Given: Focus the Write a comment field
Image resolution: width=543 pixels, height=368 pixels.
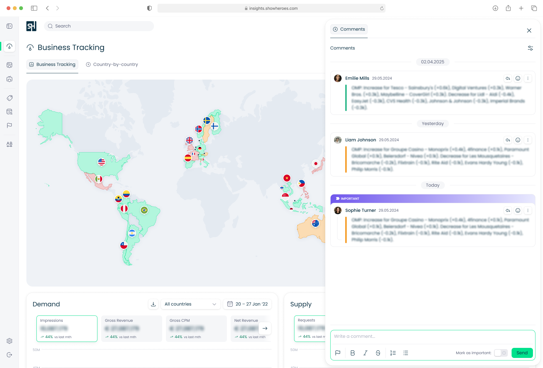Looking at the screenshot, I should coord(433,337).
